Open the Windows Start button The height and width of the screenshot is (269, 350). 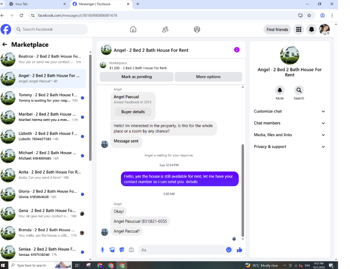(3, 265)
